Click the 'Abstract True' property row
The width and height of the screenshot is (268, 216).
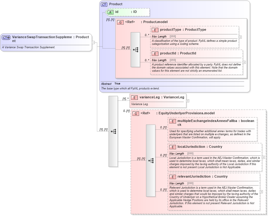click(x=110, y=84)
